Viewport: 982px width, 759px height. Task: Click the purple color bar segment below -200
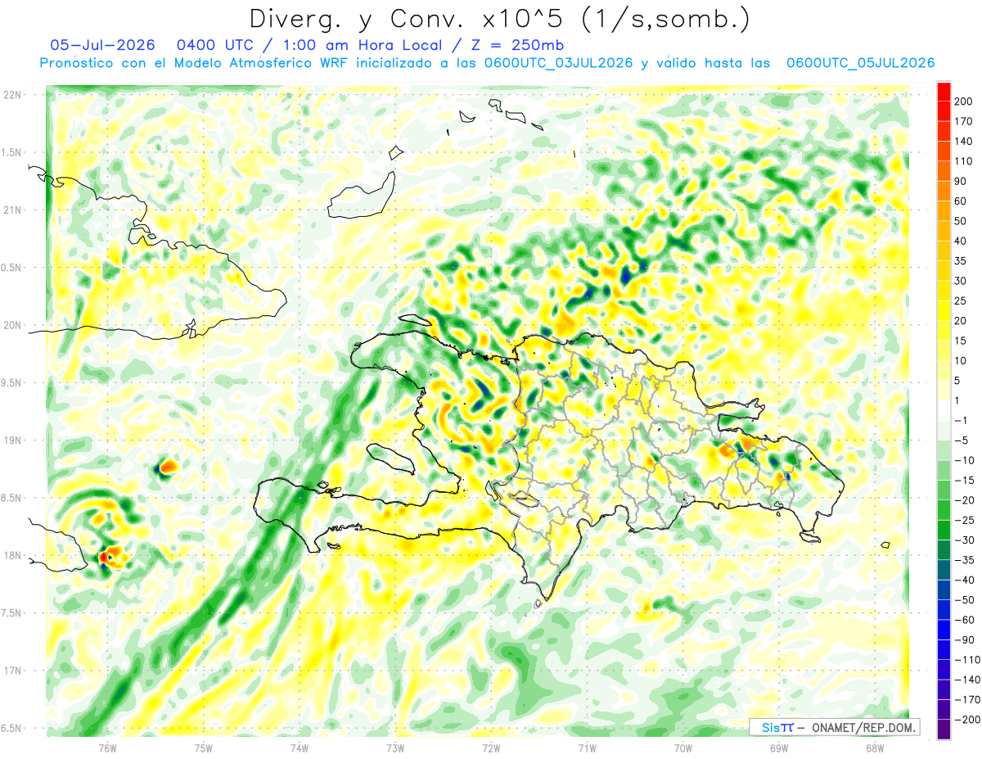(944, 730)
